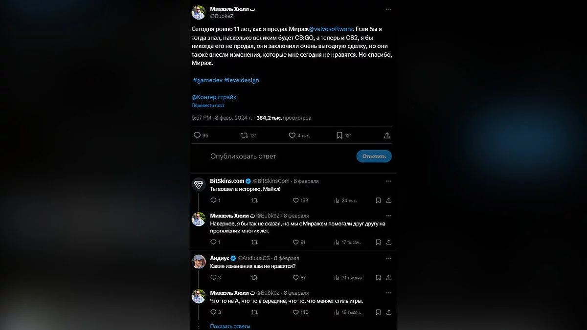Click the Ответить button
This screenshot has width=587, height=330.
click(374, 156)
